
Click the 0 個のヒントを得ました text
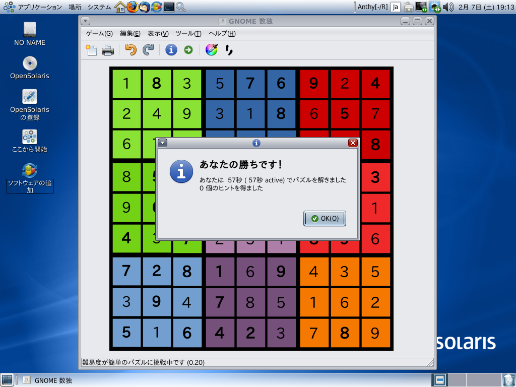tap(231, 188)
